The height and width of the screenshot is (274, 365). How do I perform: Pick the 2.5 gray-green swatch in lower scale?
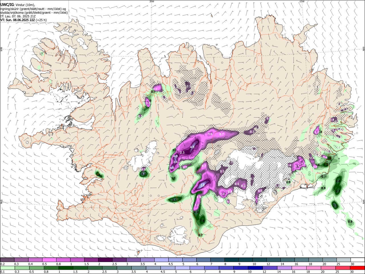(109, 268)
